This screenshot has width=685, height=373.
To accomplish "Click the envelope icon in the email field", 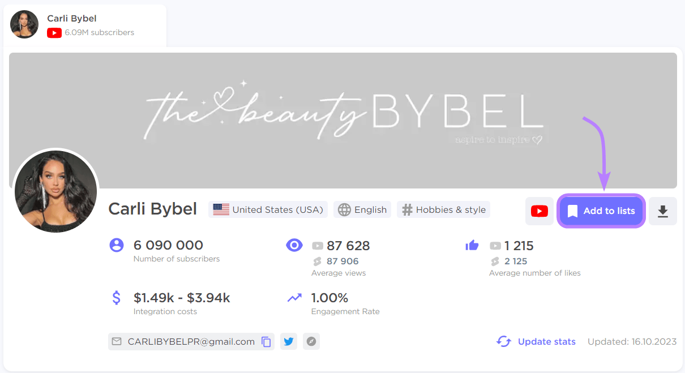I will click(117, 341).
